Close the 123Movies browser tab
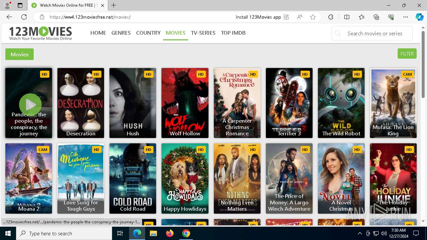The height and width of the screenshot is (240, 427). click(x=102, y=5)
